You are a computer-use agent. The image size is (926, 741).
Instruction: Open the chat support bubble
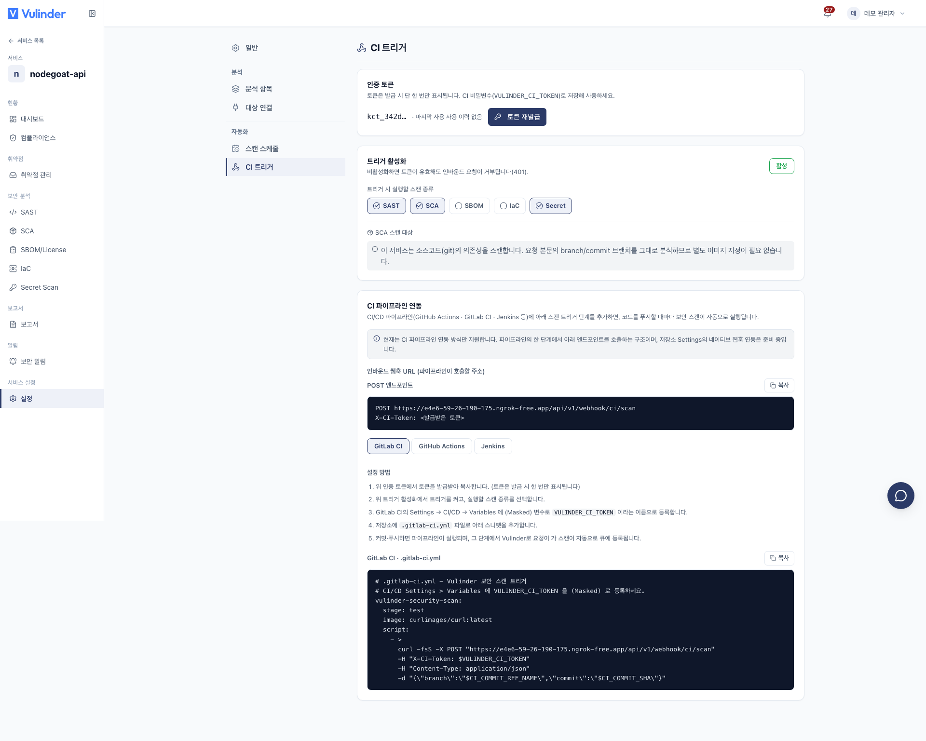point(900,495)
